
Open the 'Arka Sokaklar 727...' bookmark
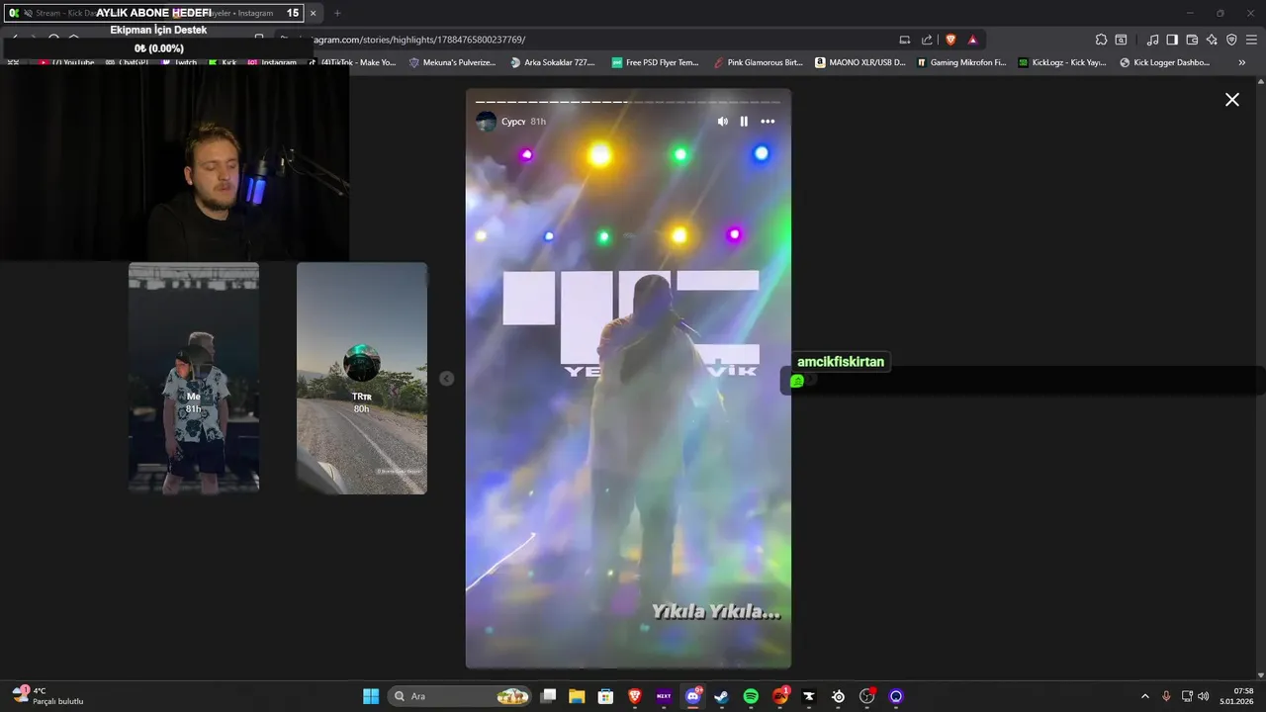(x=553, y=62)
